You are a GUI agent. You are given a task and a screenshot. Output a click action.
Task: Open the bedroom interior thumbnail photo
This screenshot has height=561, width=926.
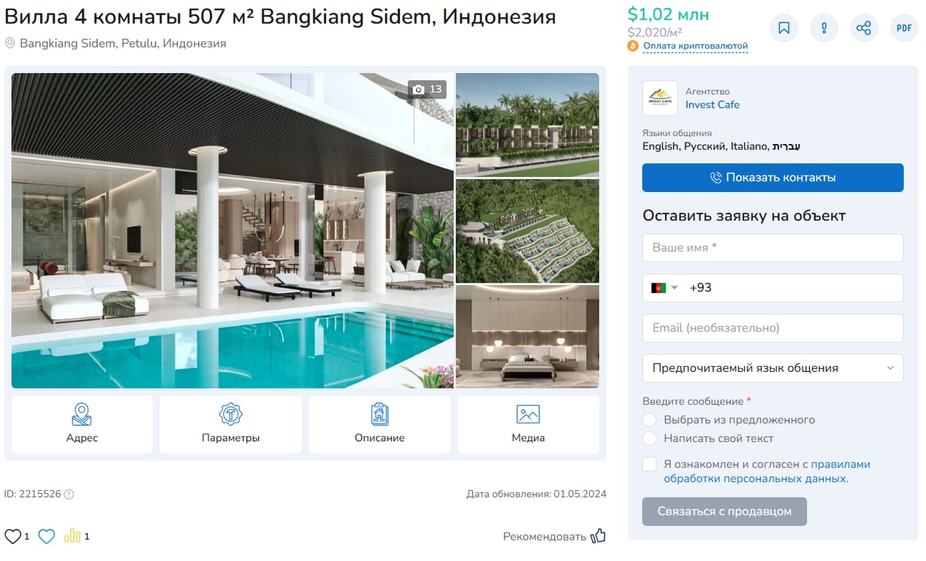pyautogui.click(x=527, y=337)
